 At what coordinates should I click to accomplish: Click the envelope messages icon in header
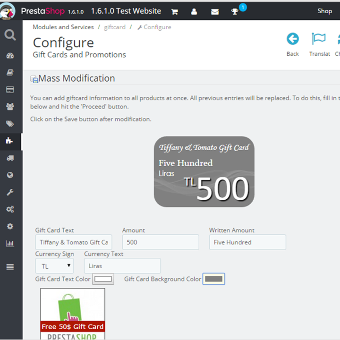tap(215, 12)
